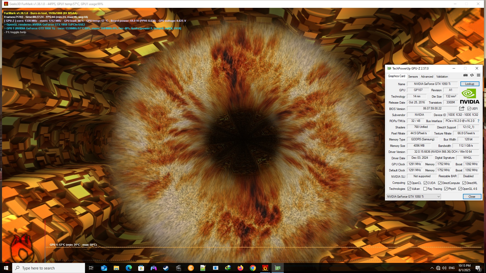Click the BIOS export share icon
This screenshot has width=486, height=273.
462,108
